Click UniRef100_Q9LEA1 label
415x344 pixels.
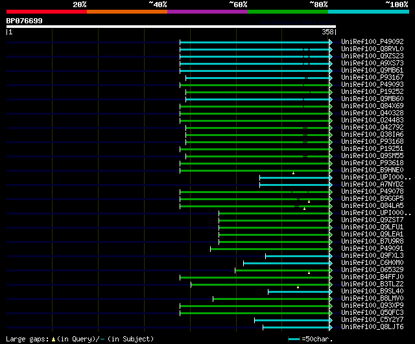click(x=372, y=235)
